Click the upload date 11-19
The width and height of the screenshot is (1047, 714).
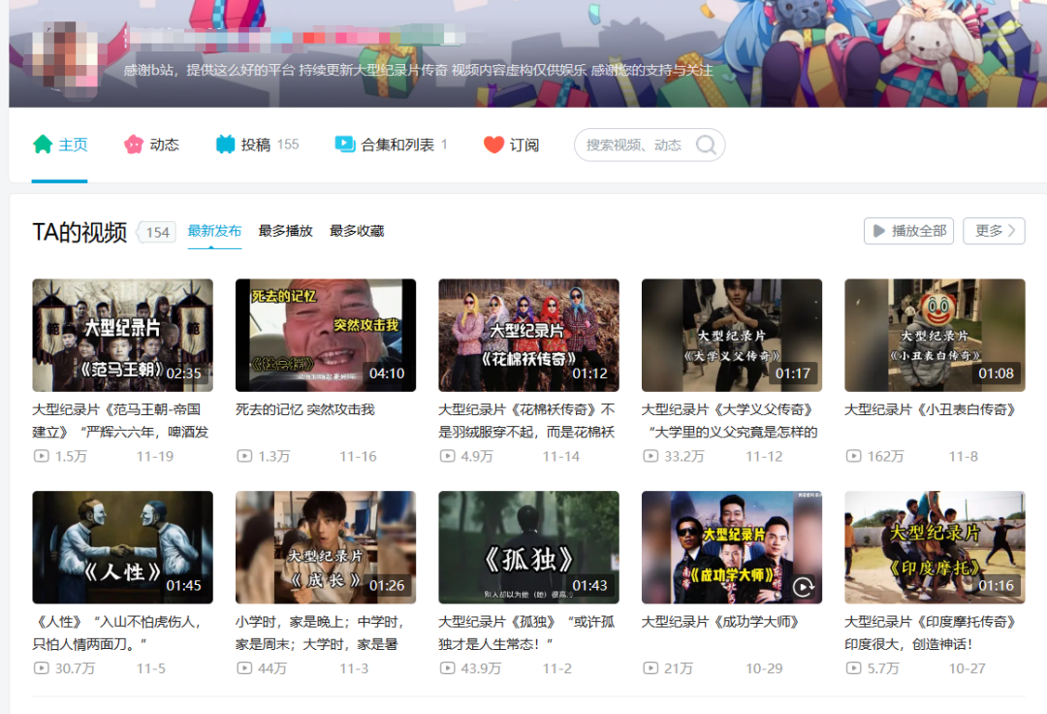(x=155, y=456)
